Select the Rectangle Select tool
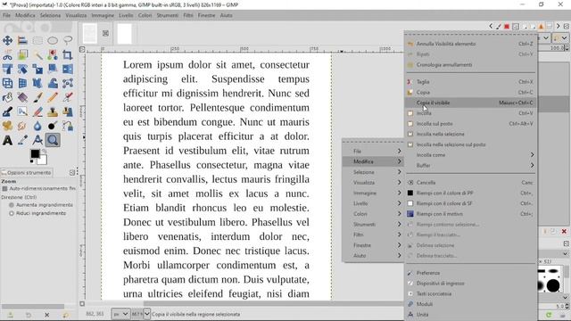Image resolution: width=571 pixels, height=321 pixels. 37,40
